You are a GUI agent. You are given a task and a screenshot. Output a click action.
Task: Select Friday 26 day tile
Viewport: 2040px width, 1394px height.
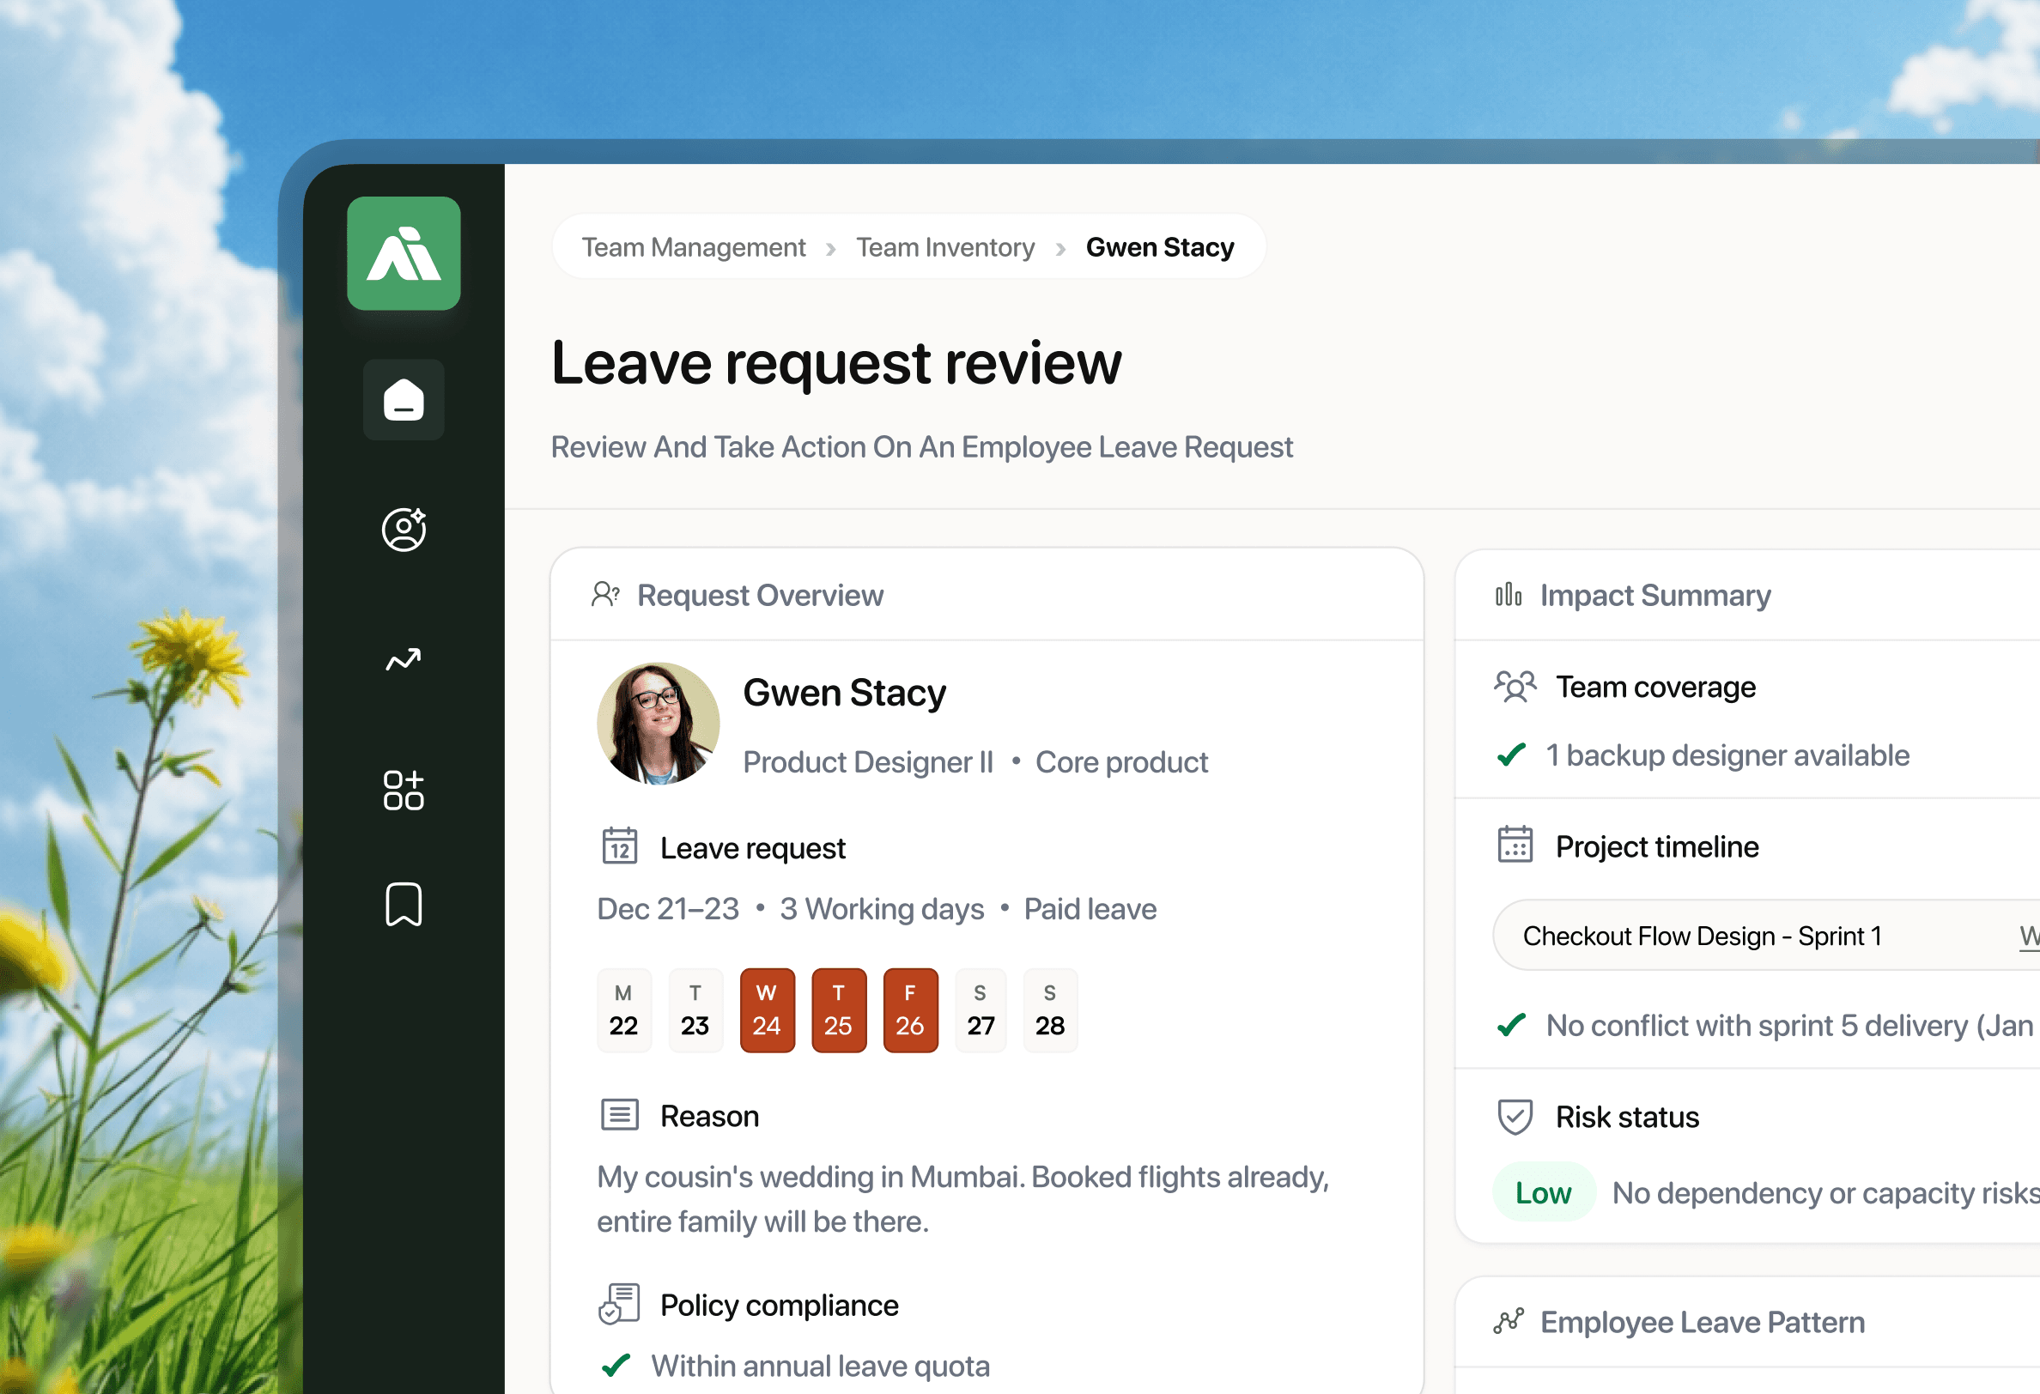(x=909, y=1009)
